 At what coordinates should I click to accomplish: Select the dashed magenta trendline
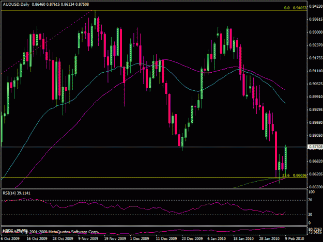point(46,42)
